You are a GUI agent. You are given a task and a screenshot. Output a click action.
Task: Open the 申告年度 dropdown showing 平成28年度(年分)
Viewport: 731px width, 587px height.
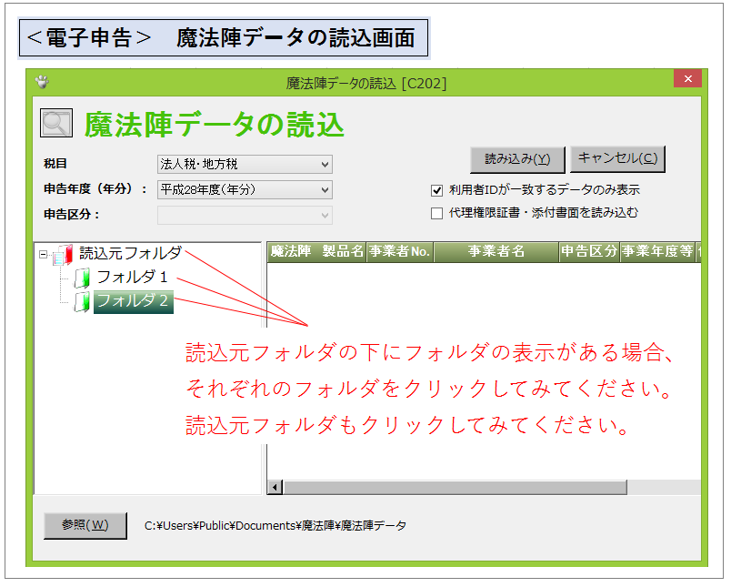[x=245, y=190]
